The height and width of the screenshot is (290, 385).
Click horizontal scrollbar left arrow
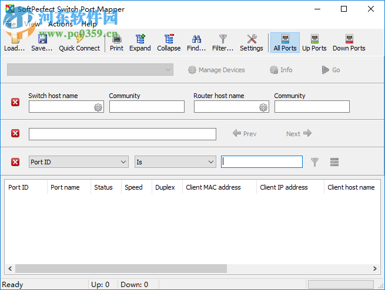(x=10, y=268)
